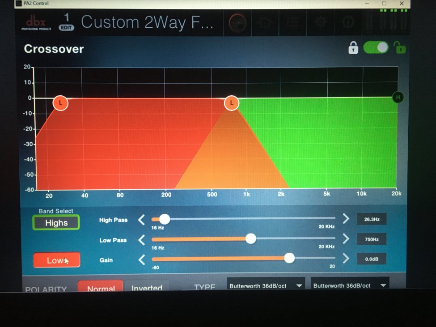This screenshot has height=327, width=436.
Task: Click the green unlocked padlock icon
Action: [399, 47]
